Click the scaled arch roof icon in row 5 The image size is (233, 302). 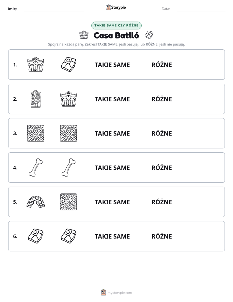click(x=36, y=202)
